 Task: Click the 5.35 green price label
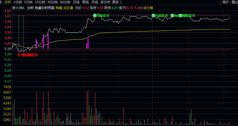coord(8,54)
